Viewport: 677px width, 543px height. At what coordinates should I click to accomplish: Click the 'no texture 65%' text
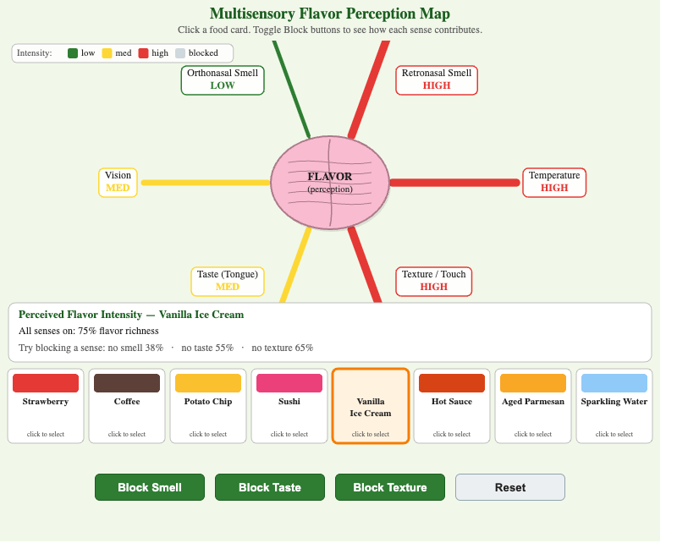click(283, 348)
